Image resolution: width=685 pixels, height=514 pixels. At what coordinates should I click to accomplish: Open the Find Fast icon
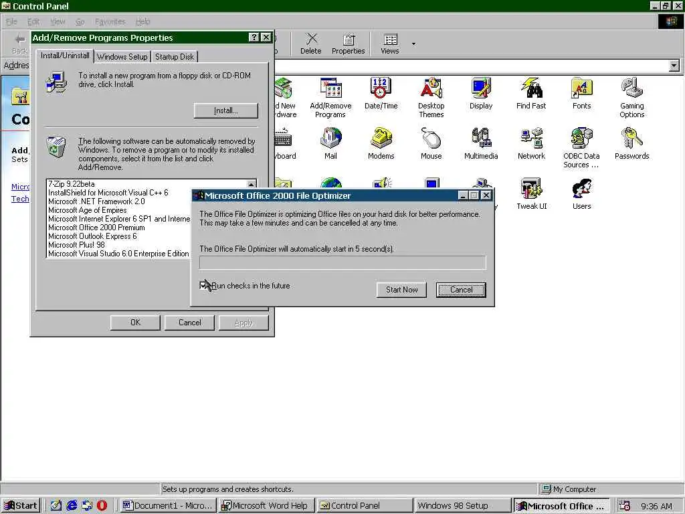tap(530, 93)
